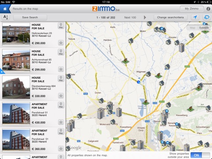Activate the locate-me arrow icon
The width and height of the screenshot is (212, 159).
(x=195, y=17)
